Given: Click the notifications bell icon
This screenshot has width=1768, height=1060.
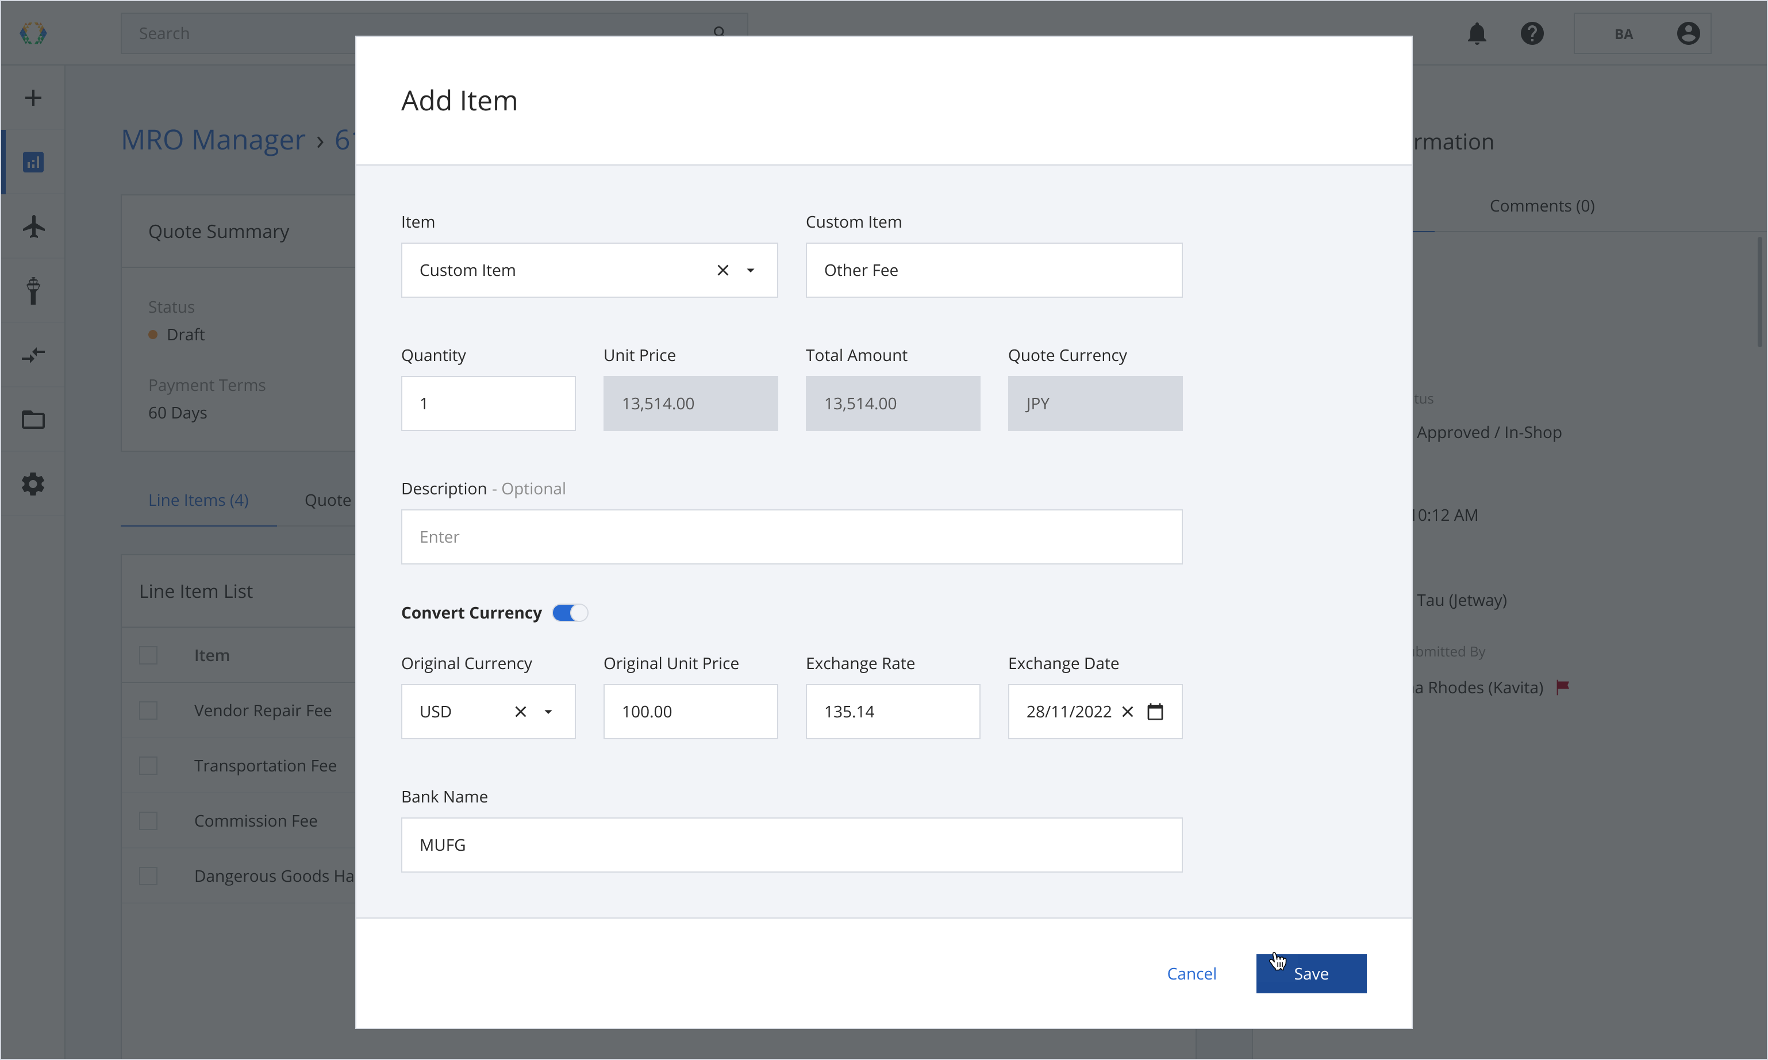Looking at the screenshot, I should click(x=1476, y=33).
